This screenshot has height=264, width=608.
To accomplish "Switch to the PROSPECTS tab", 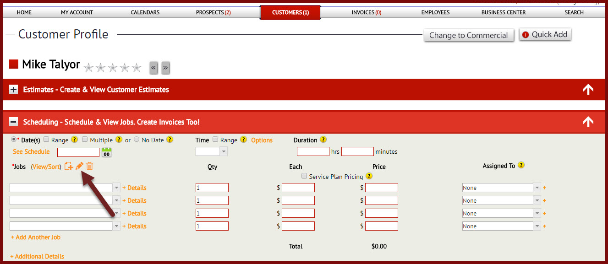I will coord(213,12).
